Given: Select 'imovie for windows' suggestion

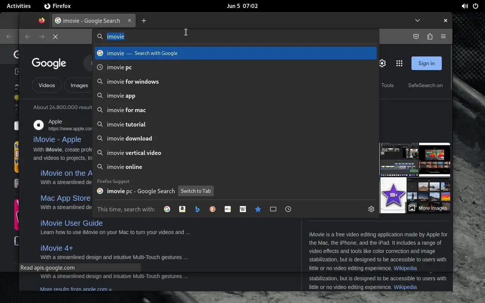Looking at the screenshot, I should click(x=236, y=81).
